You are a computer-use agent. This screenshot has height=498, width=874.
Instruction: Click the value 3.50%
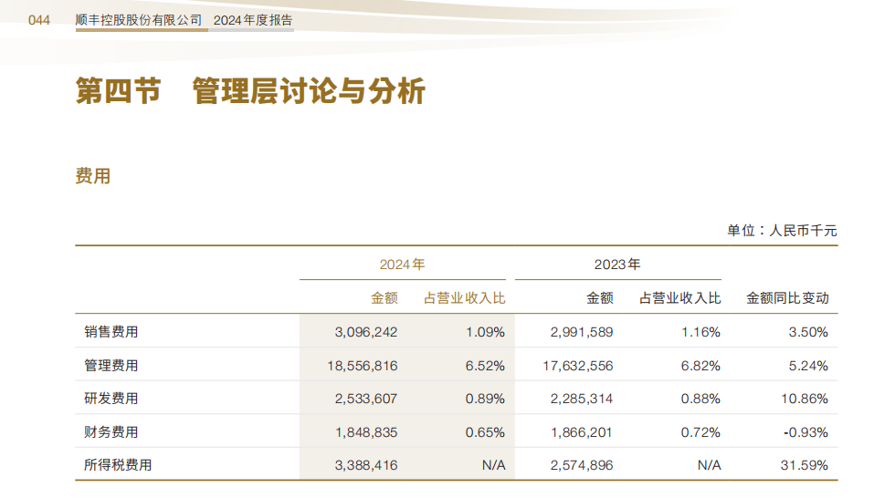pos(808,332)
